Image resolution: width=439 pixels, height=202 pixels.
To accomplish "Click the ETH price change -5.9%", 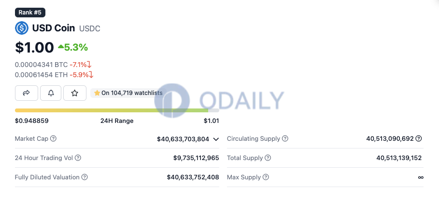I will click(82, 75).
